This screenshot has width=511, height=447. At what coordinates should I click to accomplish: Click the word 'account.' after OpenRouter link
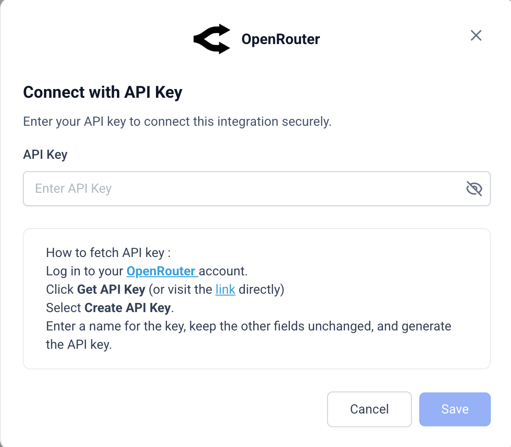pos(223,271)
